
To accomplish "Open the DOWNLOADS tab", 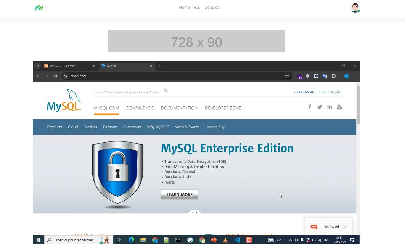I will pyautogui.click(x=140, y=108).
